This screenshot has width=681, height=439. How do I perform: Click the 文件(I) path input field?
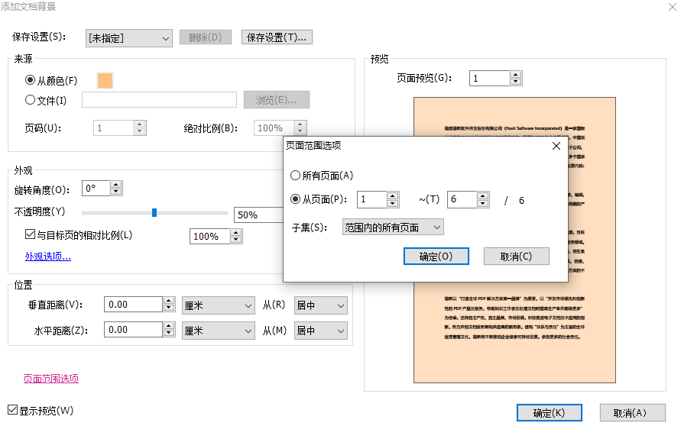tap(160, 100)
